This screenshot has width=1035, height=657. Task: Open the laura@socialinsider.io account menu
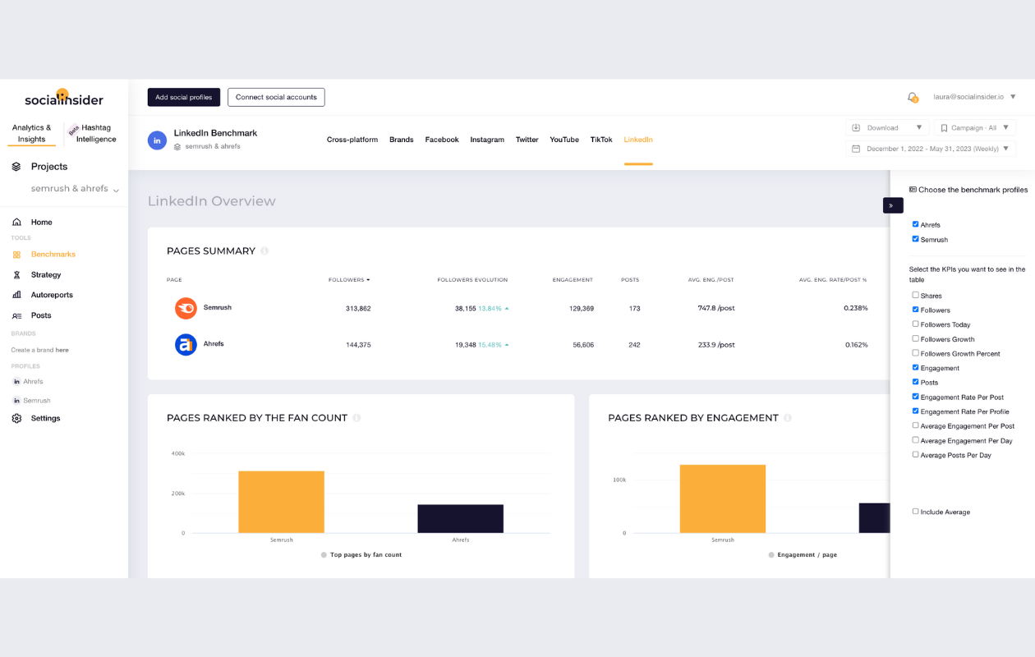974,97
